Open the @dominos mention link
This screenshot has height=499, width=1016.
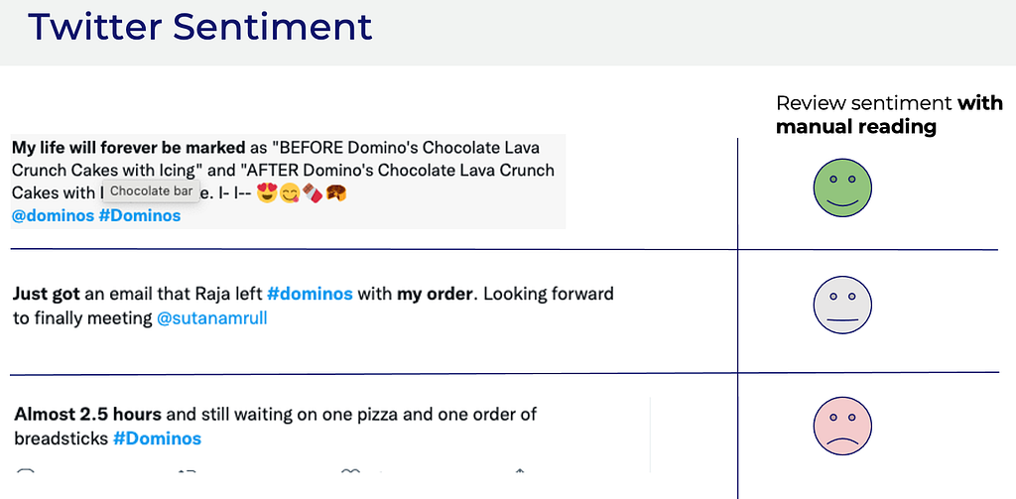click(x=53, y=216)
